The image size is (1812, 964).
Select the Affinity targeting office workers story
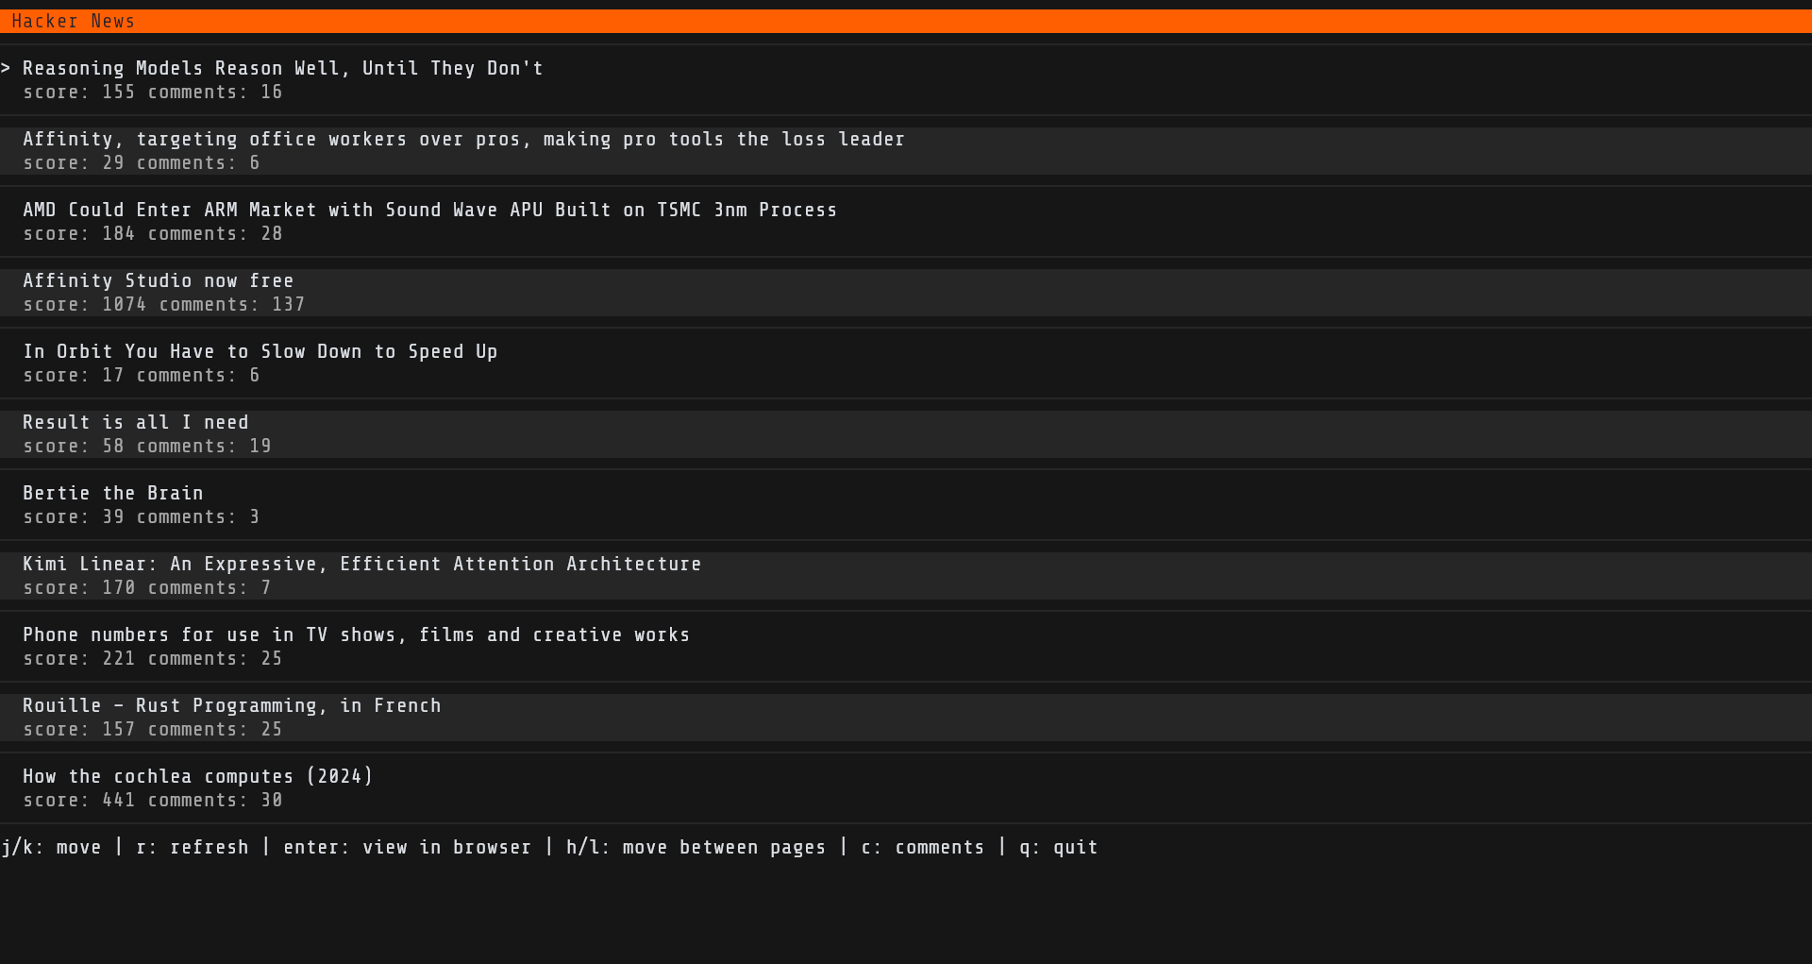[x=463, y=139]
